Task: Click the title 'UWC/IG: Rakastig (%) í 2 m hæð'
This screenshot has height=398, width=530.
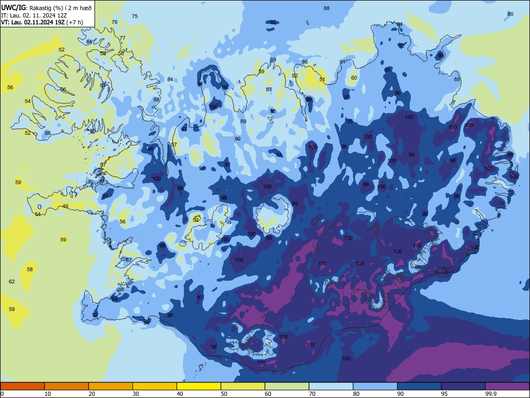Action: tap(46, 8)
